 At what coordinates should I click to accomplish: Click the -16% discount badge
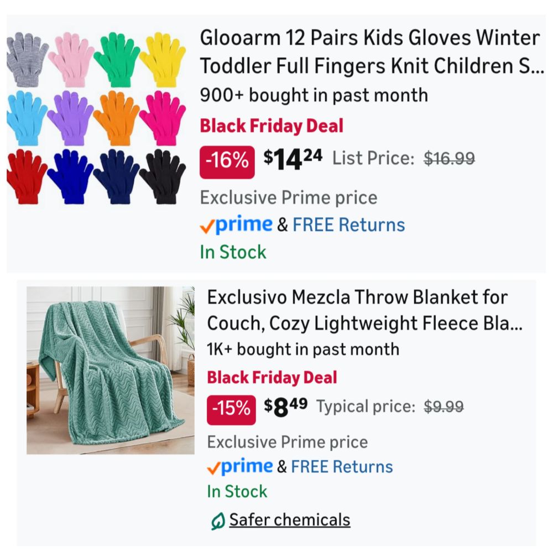227,162
